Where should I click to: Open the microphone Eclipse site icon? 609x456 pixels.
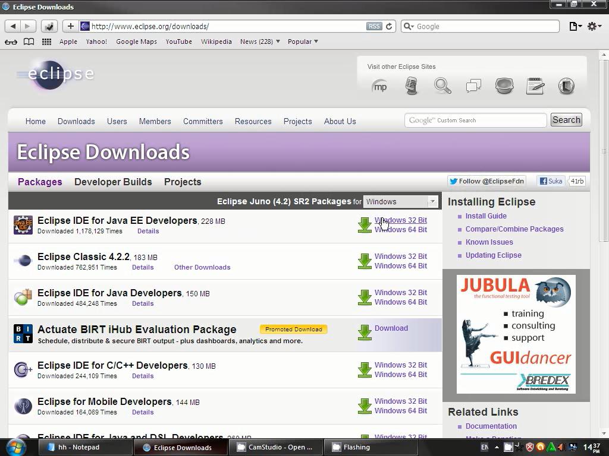tap(411, 85)
